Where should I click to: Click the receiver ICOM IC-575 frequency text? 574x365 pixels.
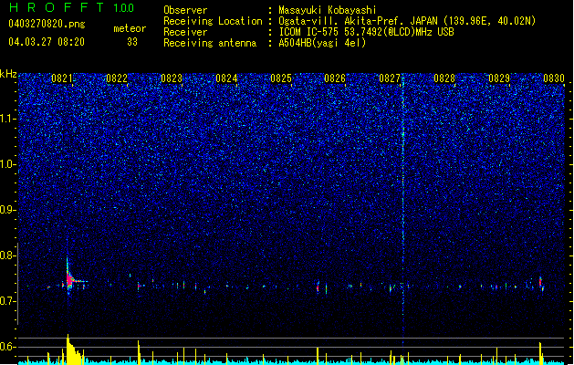click(x=366, y=32)
